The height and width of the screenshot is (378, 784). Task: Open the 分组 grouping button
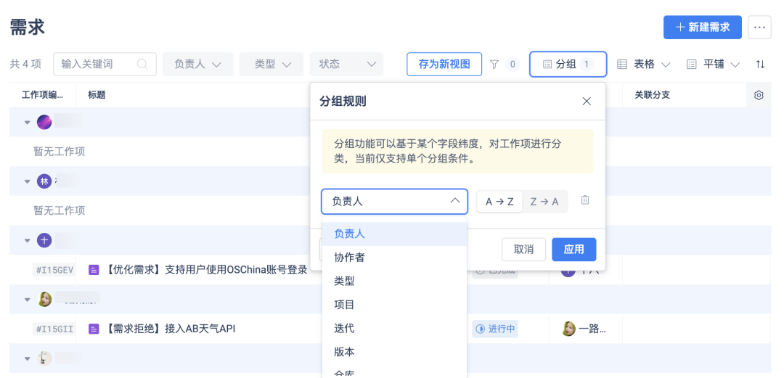point(568,64)
